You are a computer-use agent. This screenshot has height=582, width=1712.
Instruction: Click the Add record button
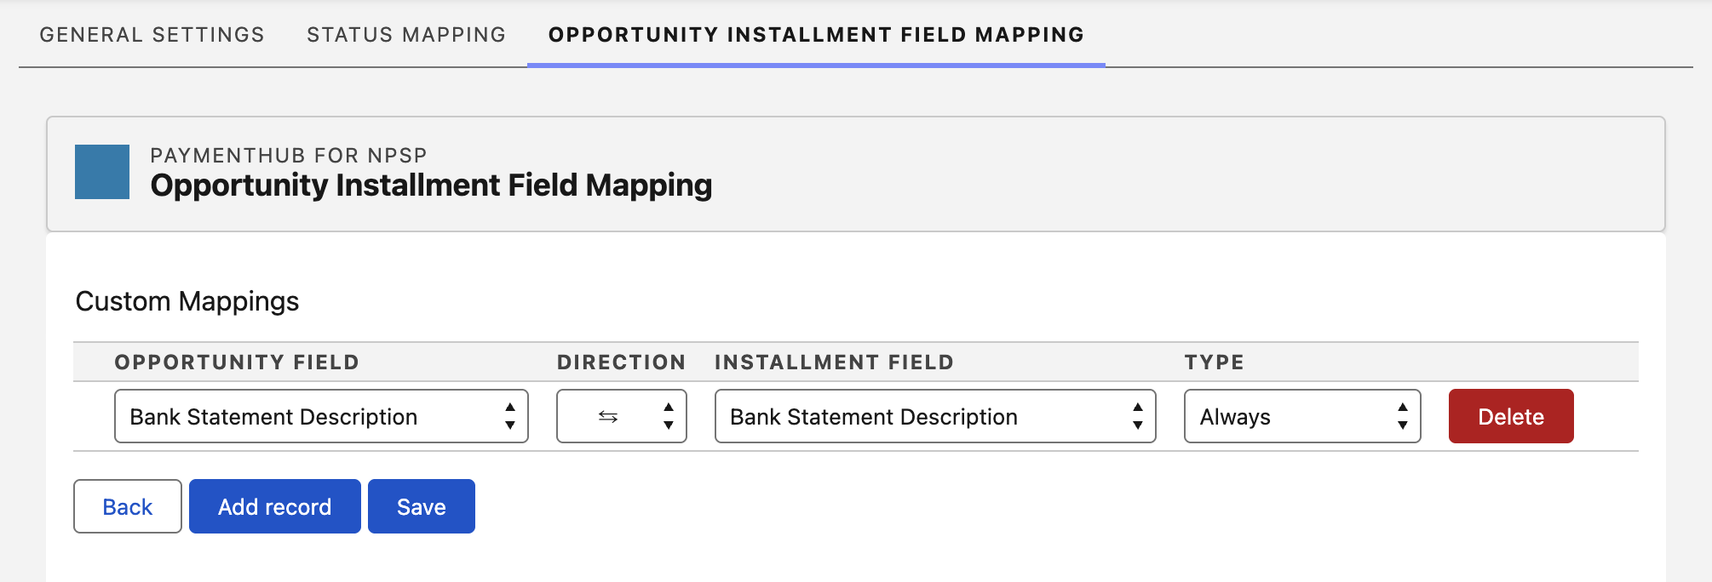coord(274,506)
